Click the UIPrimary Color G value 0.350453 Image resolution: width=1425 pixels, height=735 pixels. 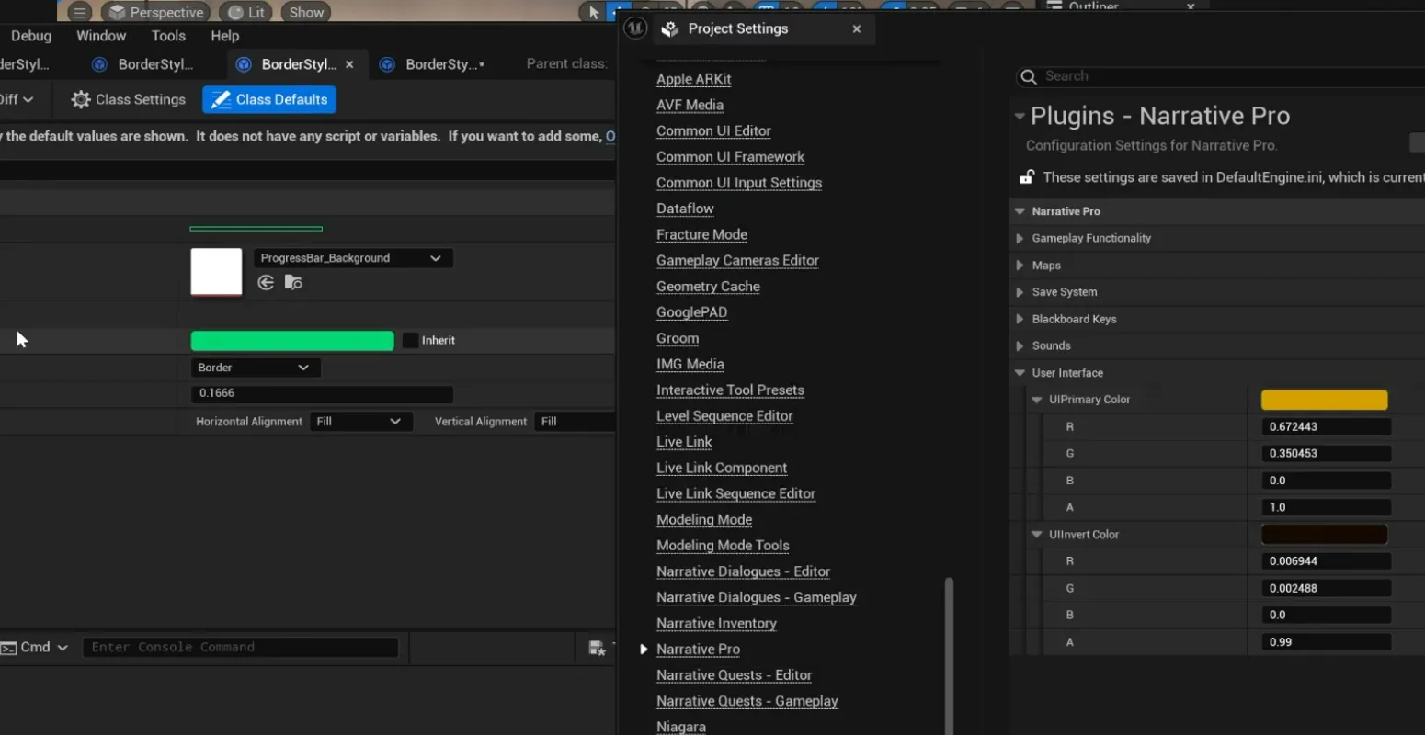point(1327,454)
